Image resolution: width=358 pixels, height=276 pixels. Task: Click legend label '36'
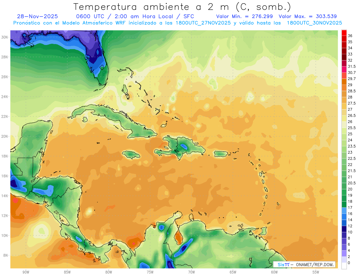pyautogui.click(x=350, y=35)
